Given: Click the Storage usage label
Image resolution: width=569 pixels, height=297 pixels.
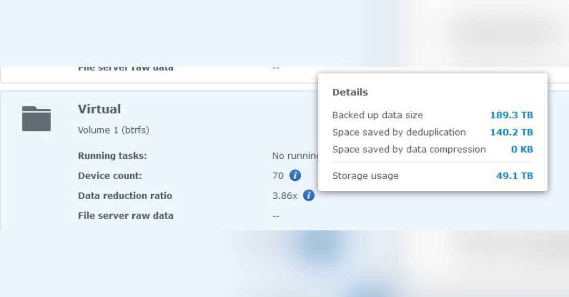Looking at the screenshot, I should [x=366, y=176].
